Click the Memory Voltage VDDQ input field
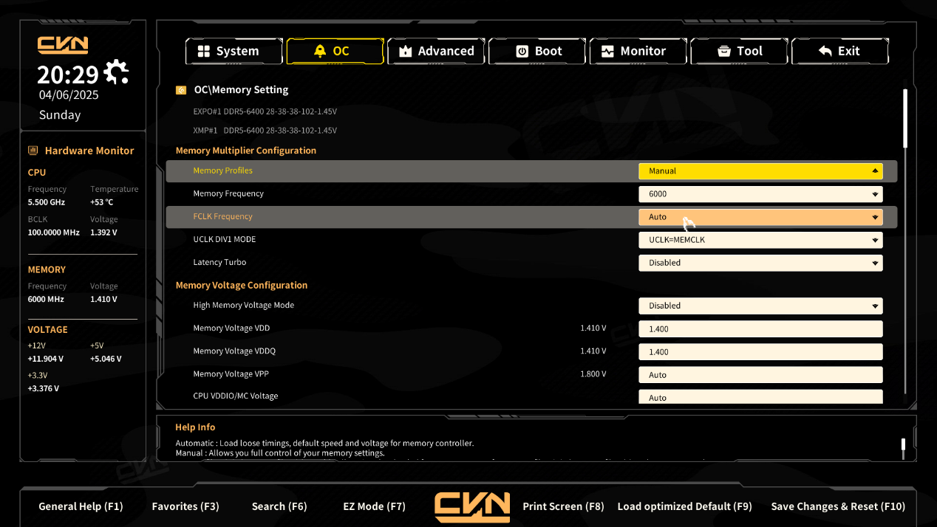The image size is (937, 527). [x=760, y=352]
